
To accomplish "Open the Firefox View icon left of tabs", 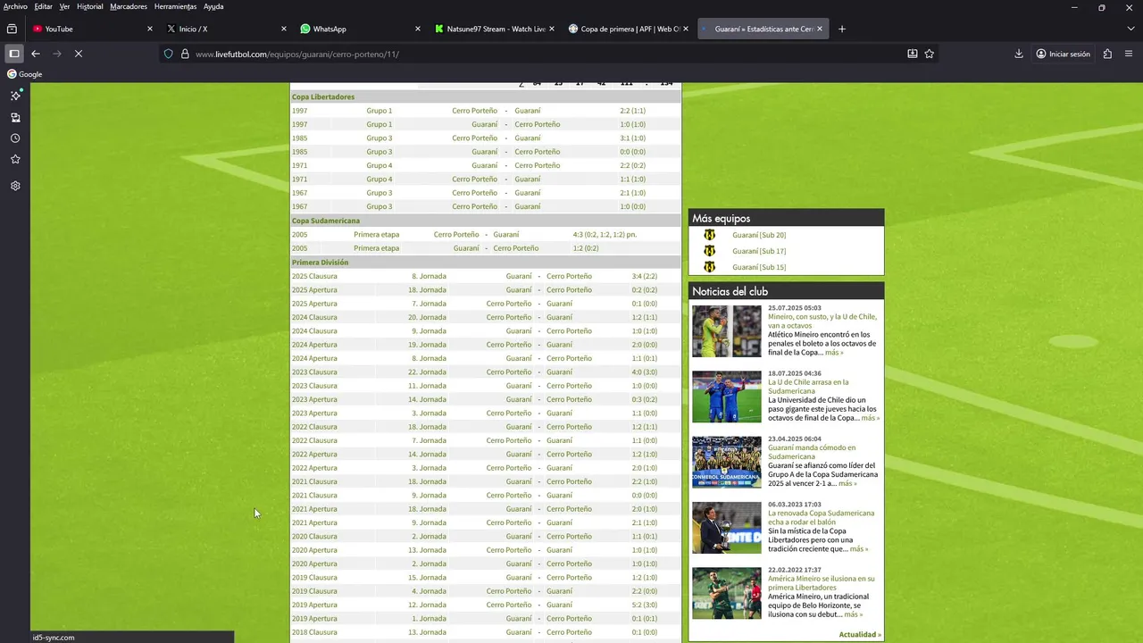I will click(12, 29).
